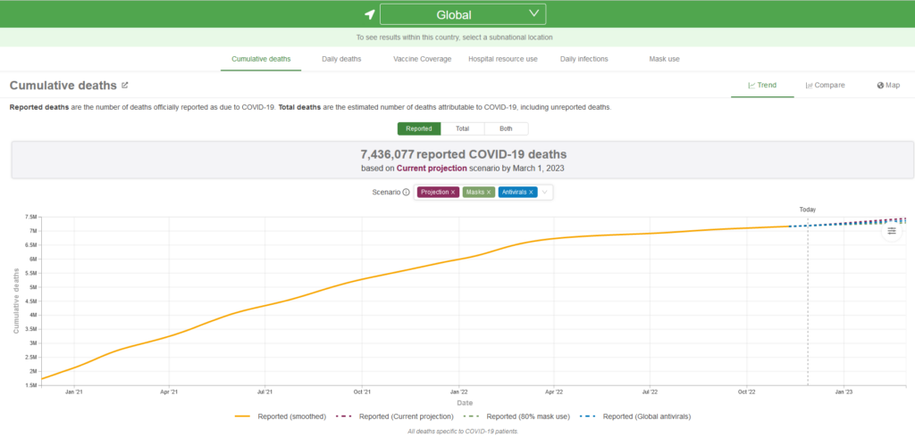Switch to the Map view

[888, 86]
